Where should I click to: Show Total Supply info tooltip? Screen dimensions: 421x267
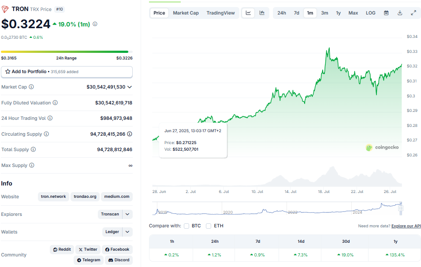coord(34,149)
